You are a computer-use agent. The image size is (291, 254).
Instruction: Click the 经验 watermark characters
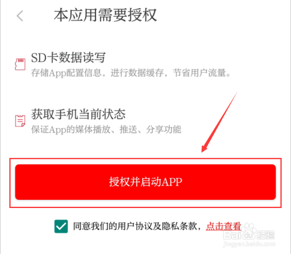click(265, 235)
